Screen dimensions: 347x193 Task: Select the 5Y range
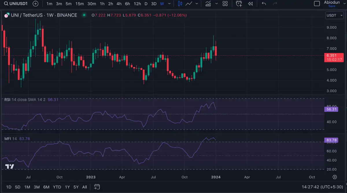coord(76,187)
